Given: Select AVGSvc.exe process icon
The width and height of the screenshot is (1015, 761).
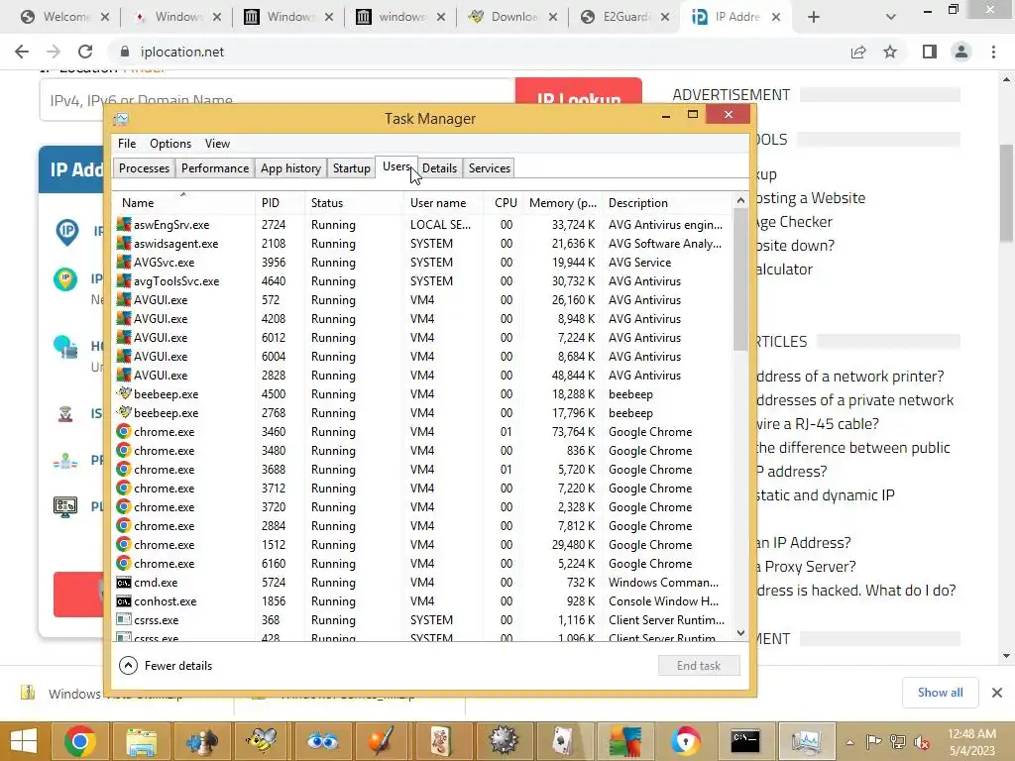Looking at the screenshot, I should (124, 262).
